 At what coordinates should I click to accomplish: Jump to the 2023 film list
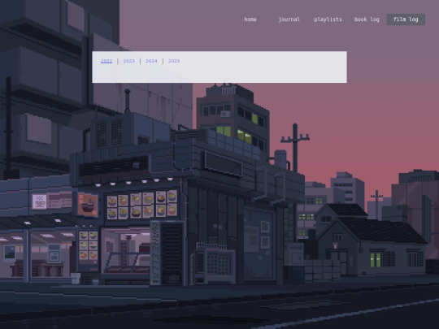[128, 61]
